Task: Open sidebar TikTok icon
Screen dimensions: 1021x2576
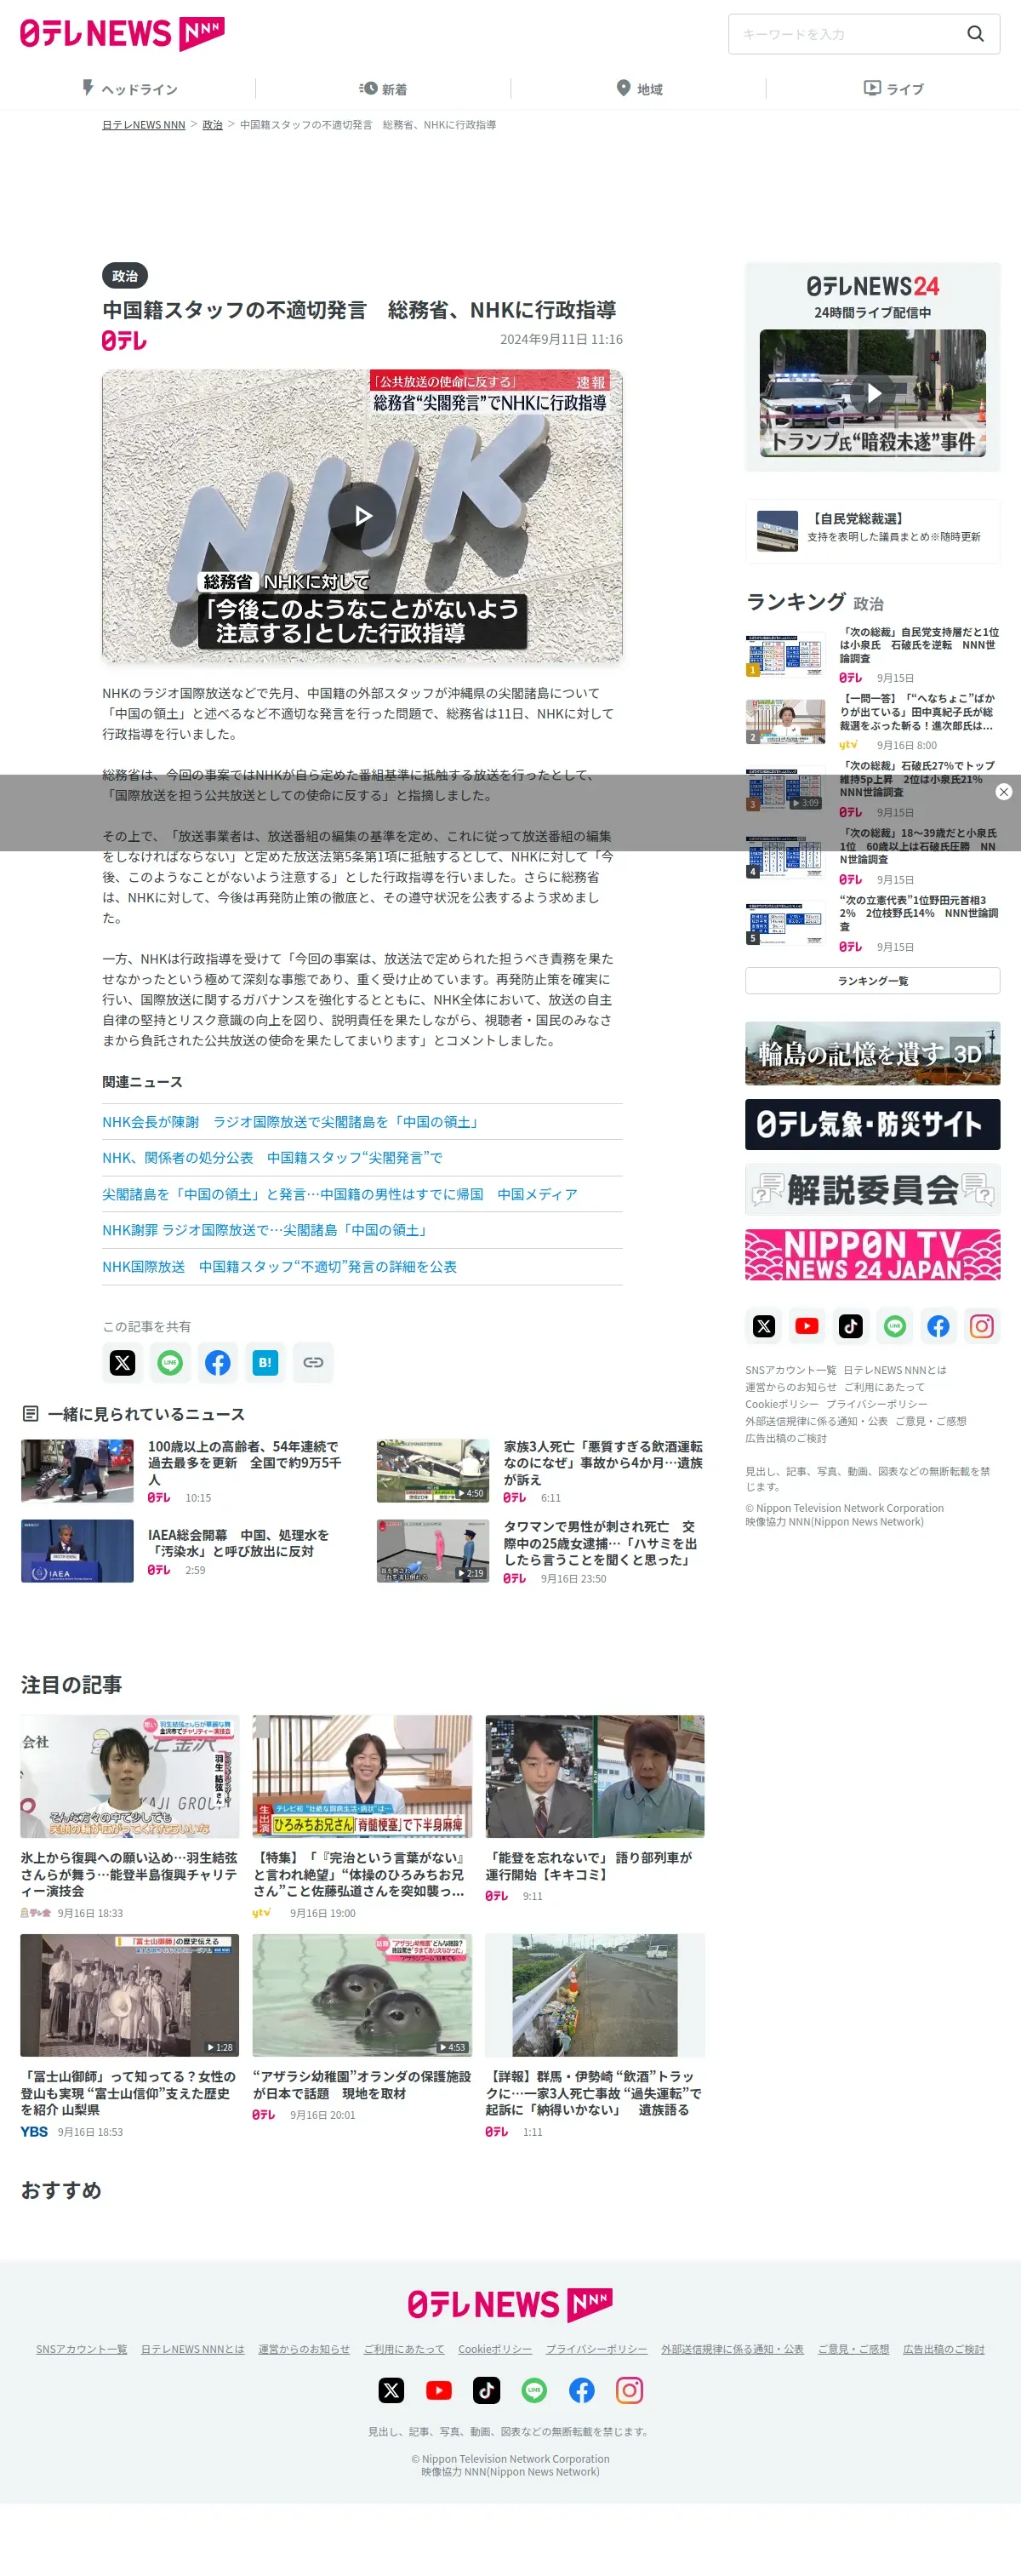Action: click(x=851, y=1326)
